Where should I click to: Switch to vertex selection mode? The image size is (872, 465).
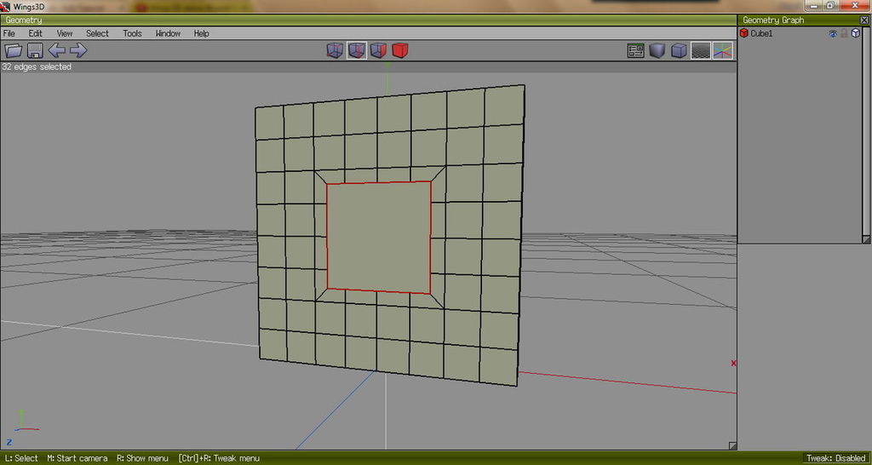336,51
